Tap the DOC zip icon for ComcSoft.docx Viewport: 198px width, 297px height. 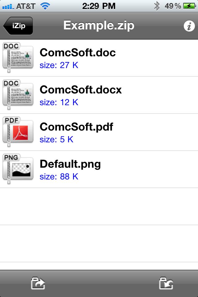pos(18,95)
